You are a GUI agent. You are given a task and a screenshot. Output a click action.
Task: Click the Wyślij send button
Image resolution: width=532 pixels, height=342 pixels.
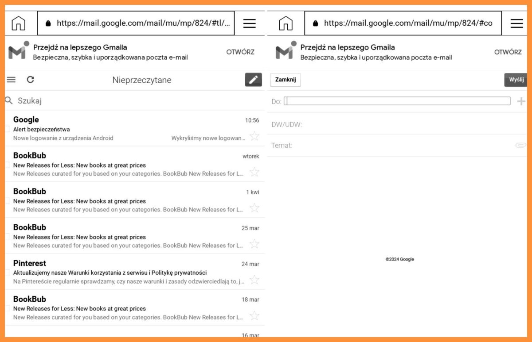[x=516, y=80]
